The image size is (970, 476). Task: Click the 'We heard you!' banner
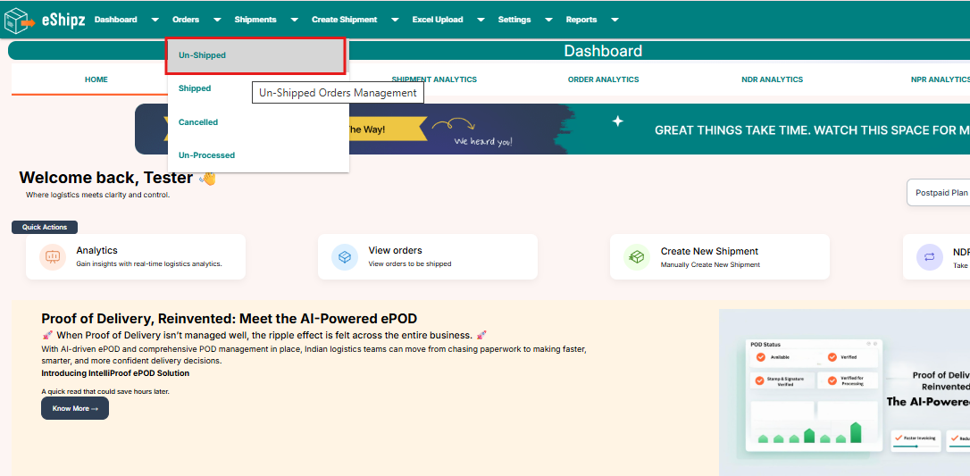[x=482, y=142]
